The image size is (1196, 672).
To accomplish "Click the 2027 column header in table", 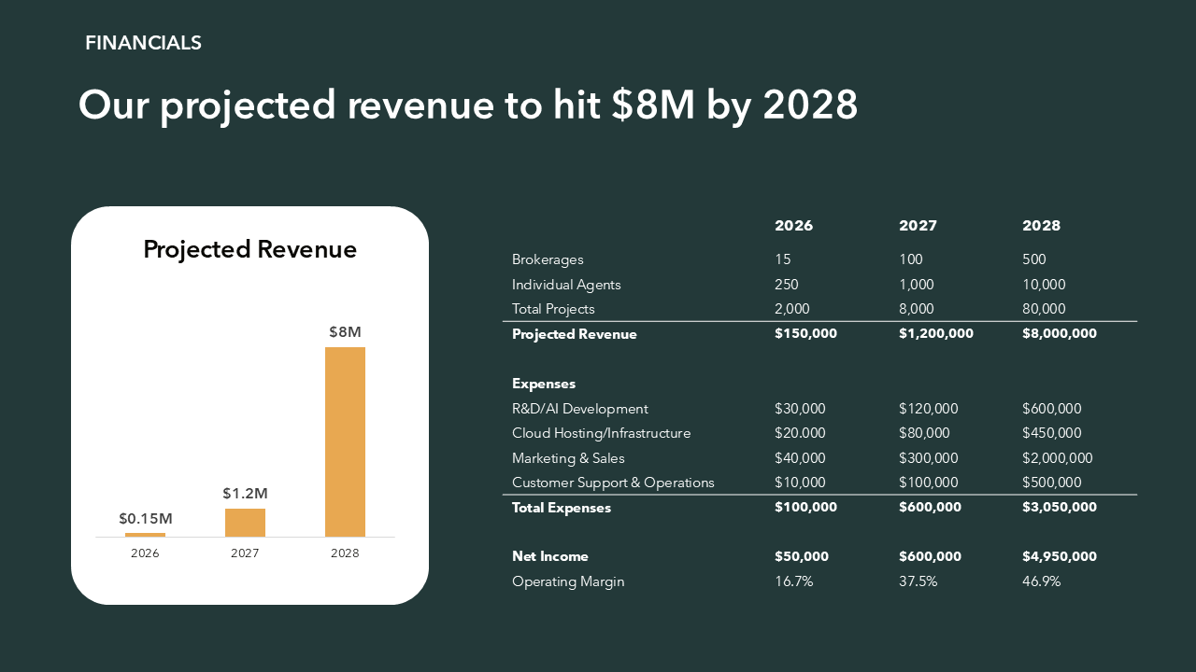I will (x=918, y=226).
